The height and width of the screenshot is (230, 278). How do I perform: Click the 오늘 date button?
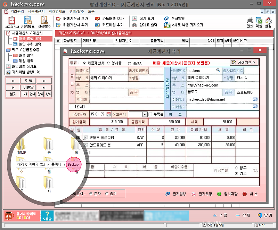(x=28, y=81)
